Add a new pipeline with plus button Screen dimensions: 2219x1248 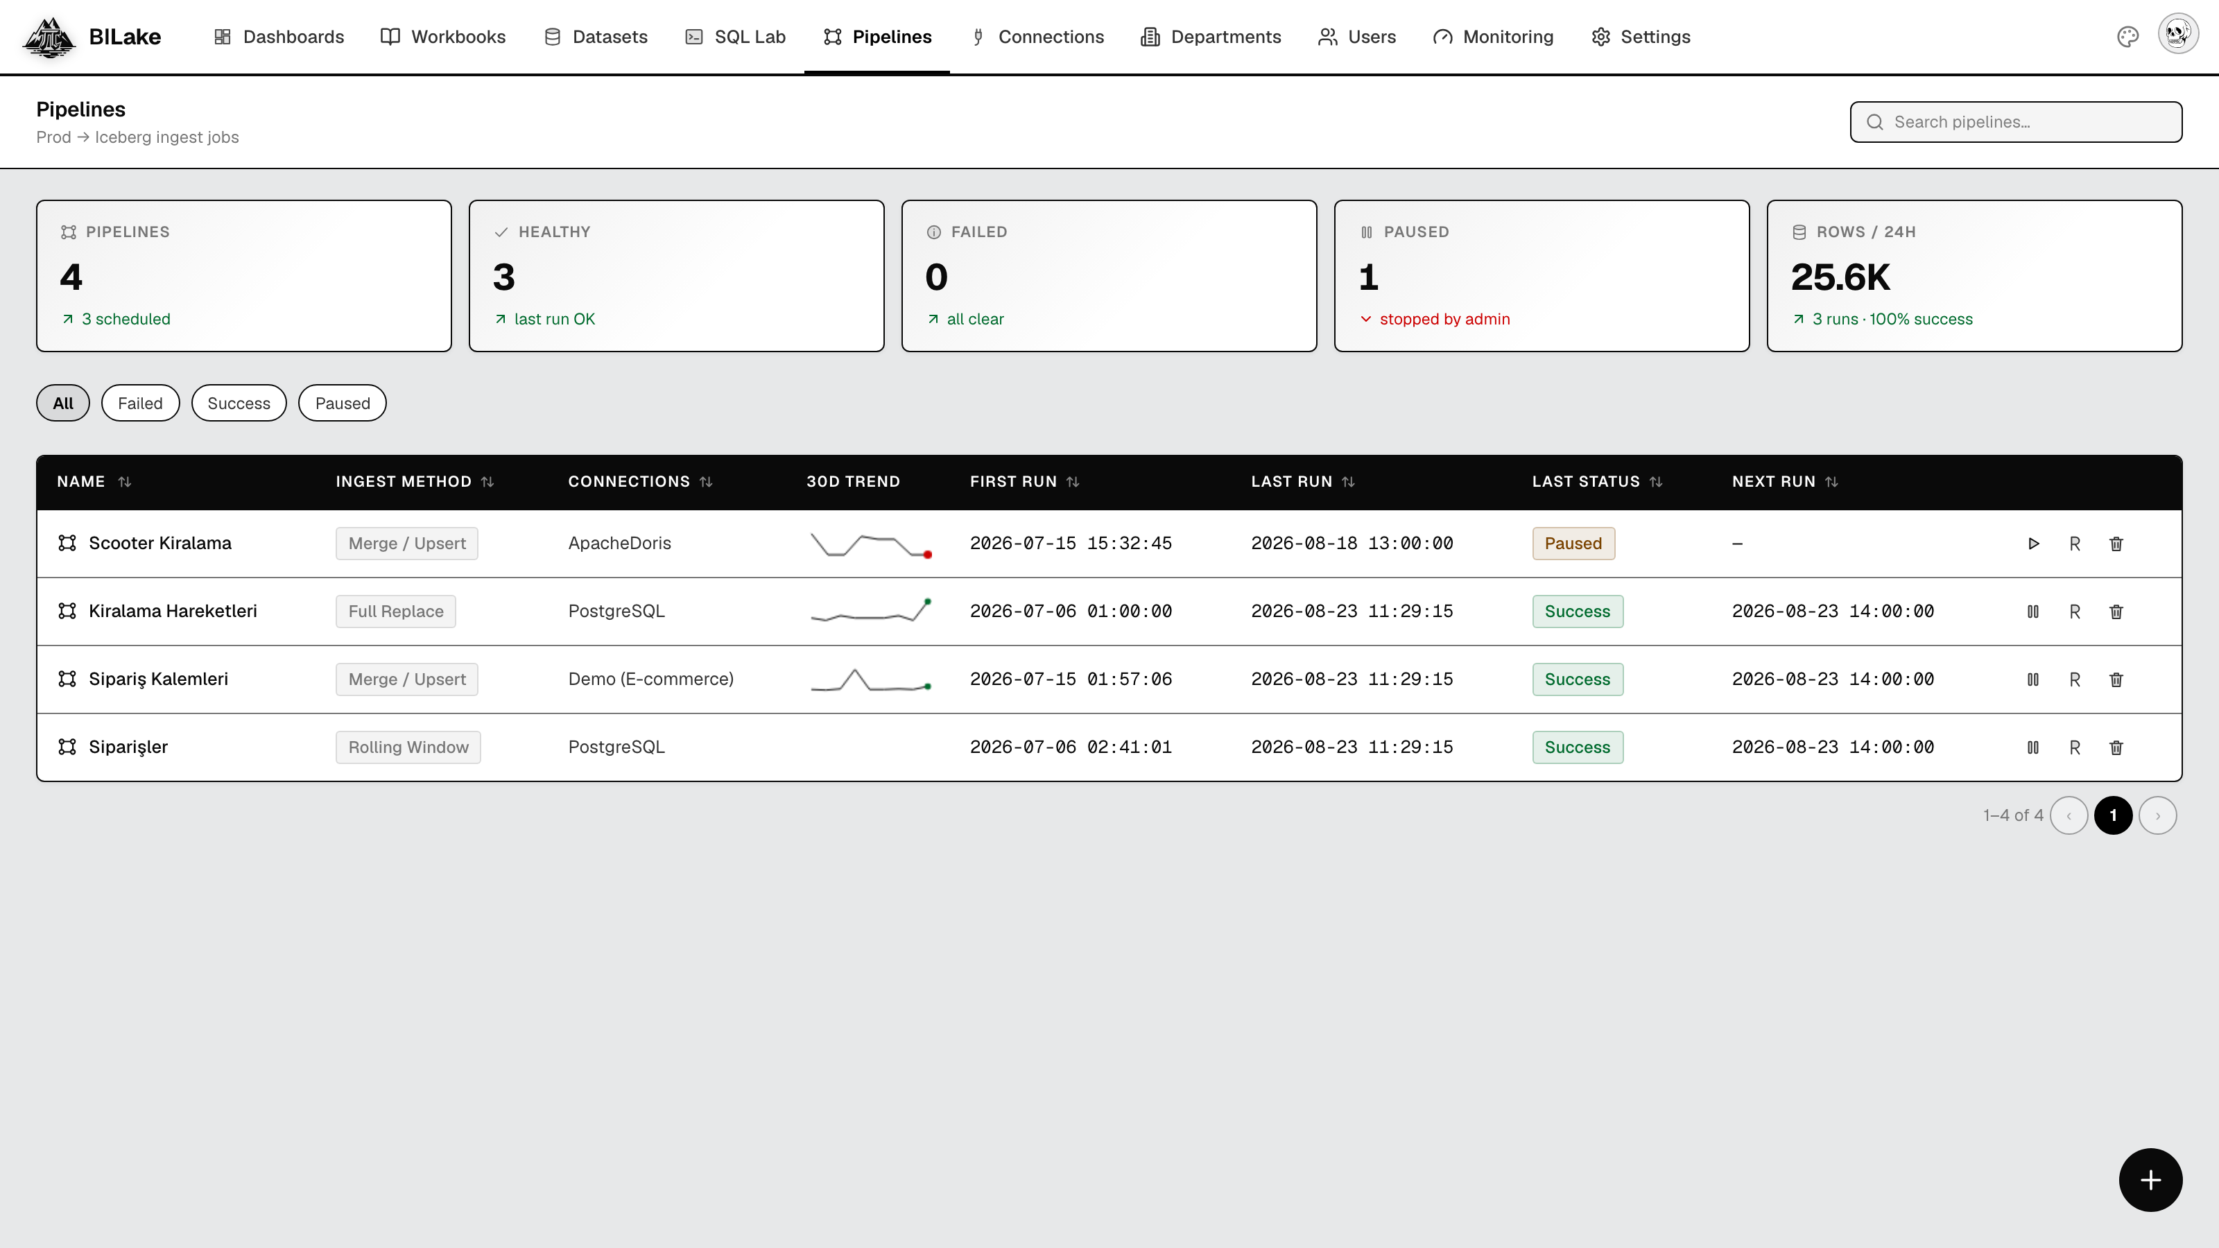point(2150,1180)
